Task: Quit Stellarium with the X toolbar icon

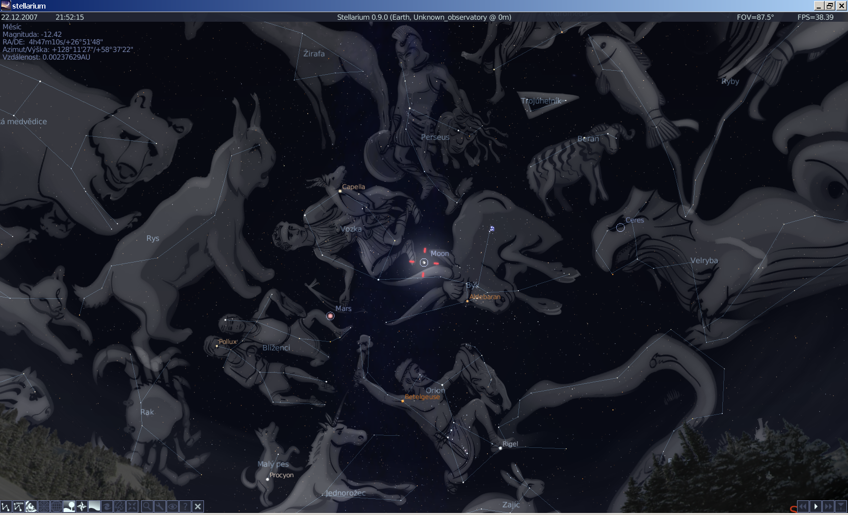Action: tap(198, 506)
